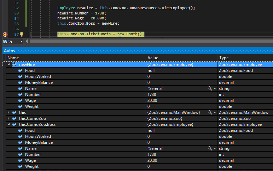Open visualizer dropdown arrow for the 'this' row

pyautogui.click(x=214, y=112)
